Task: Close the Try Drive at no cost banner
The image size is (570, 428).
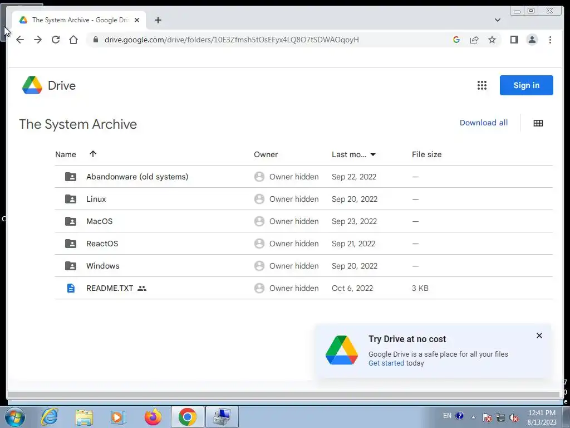Action: pos(539,335)
